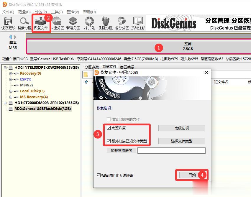Toggle the 额外扫描已知文件类型 checkbox
This screenshot has height=197, width=251.
click(109, 141)
